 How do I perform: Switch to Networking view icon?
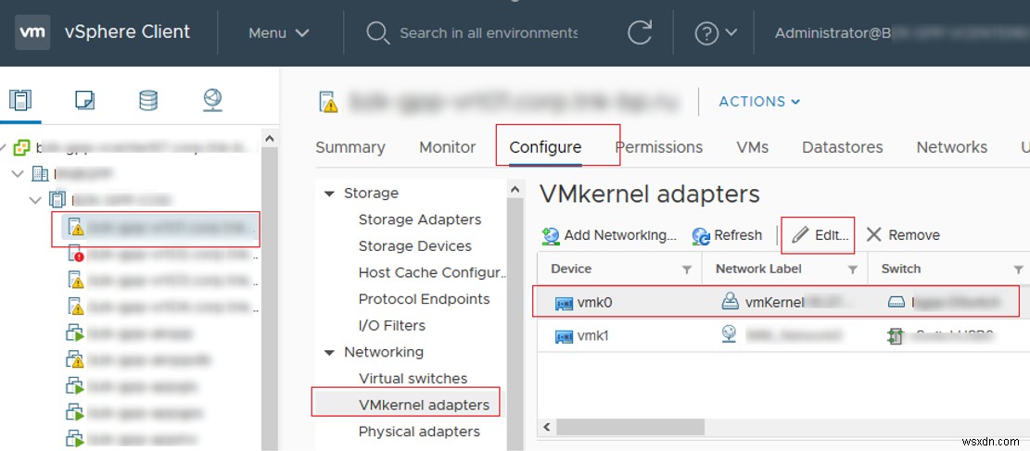click(212, 100)
